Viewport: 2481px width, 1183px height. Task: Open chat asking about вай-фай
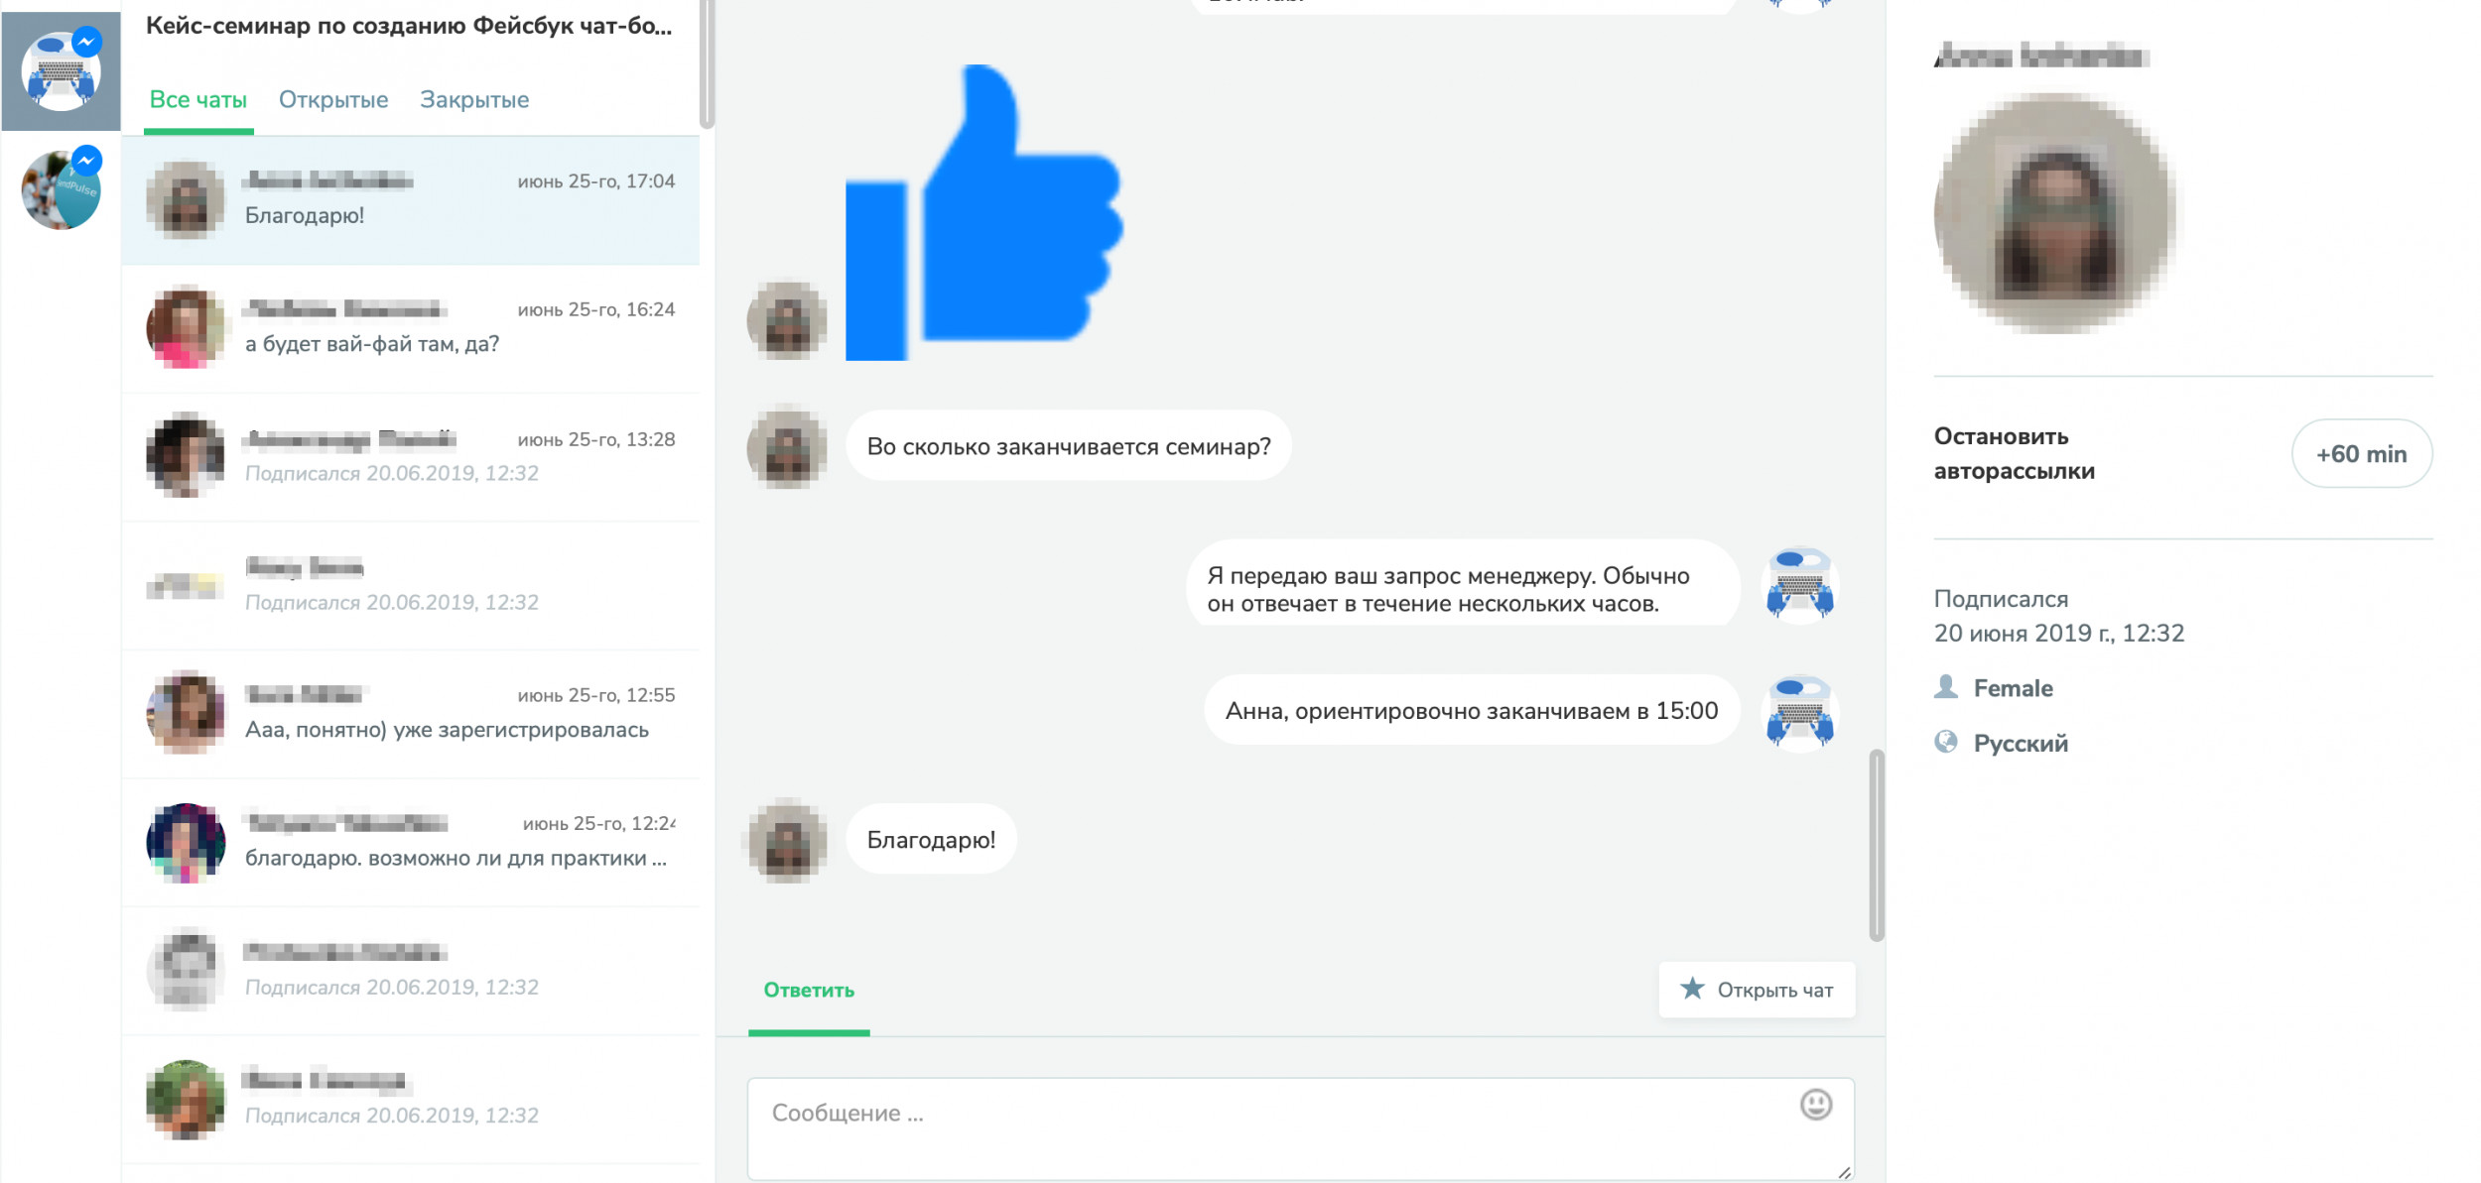[411, 328]
